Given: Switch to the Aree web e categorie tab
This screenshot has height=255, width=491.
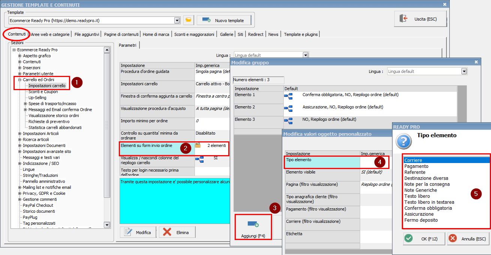Looking at the screenshot, I should pyautogui.click(x=50, y=34).
